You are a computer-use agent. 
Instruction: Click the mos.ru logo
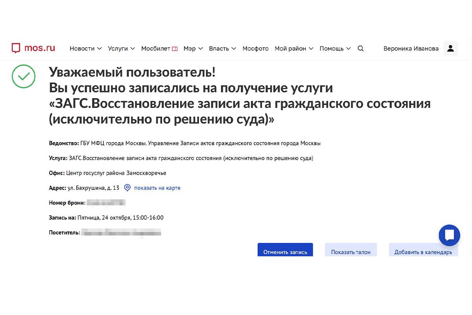[x=33, y=48]
